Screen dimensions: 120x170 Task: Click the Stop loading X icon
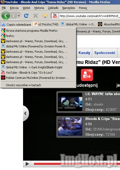click(36, 16)
